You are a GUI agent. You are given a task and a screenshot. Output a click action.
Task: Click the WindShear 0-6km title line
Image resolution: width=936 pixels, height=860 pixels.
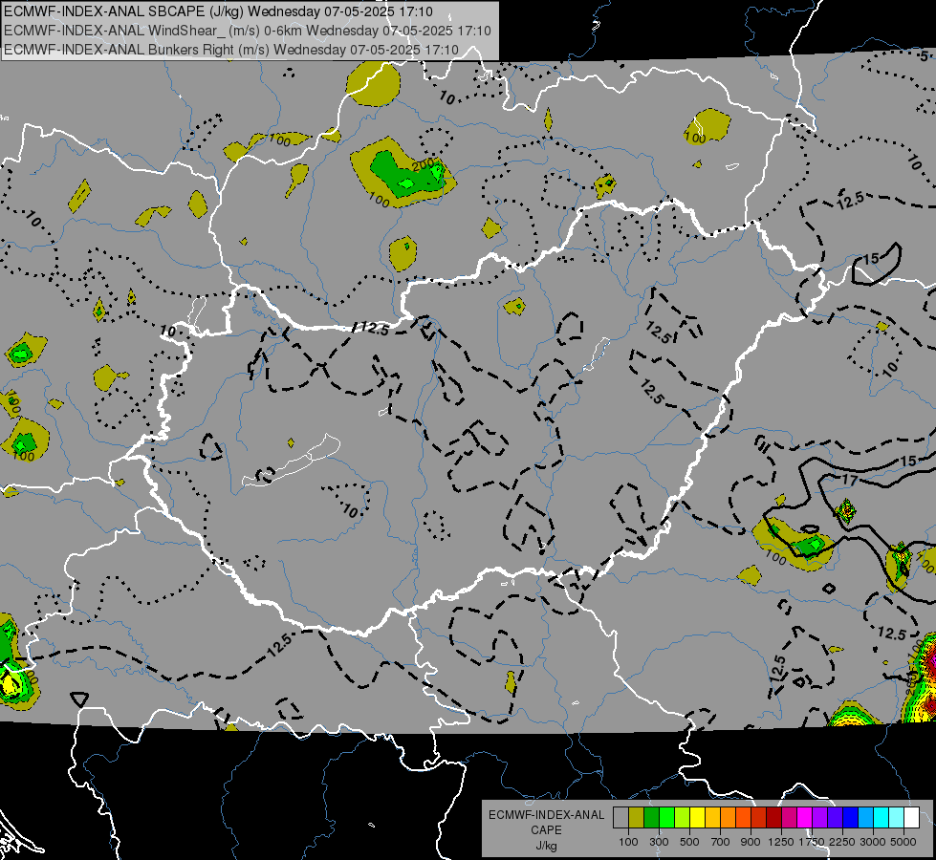pyautogui.click(x=247, y=31)
